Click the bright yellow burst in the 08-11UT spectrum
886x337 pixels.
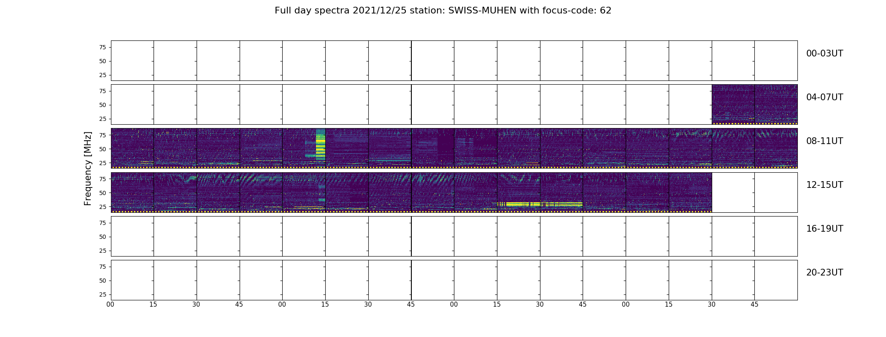tap(321, 145)
